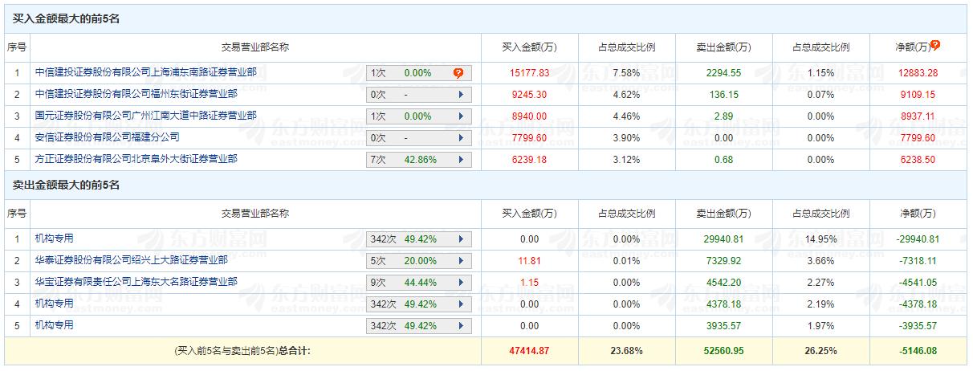Click proportion value 7.58%

click(626, 73)
